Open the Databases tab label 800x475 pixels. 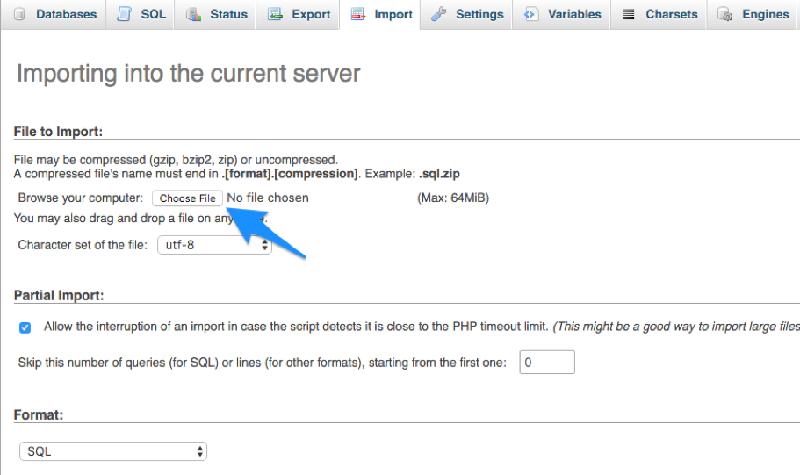coord(67,15)
